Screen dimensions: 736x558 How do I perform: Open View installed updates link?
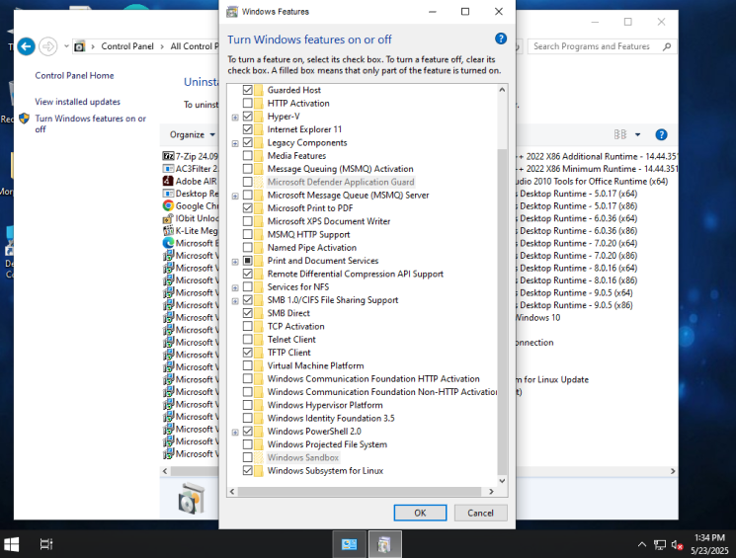[77, 102]
